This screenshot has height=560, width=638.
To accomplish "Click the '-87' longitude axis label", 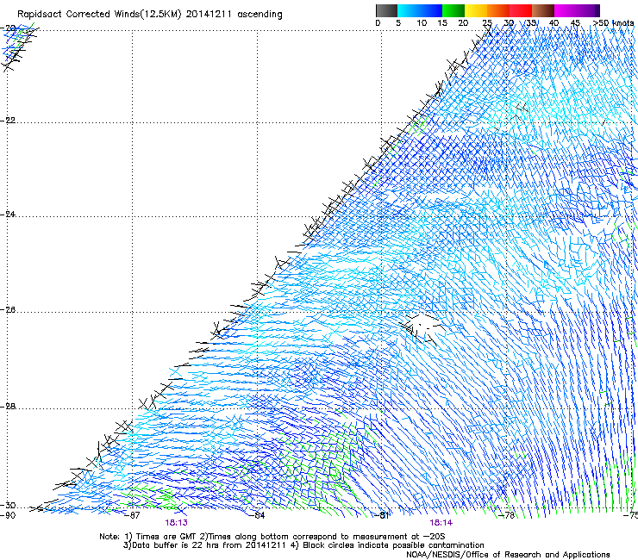I will 133,515.
